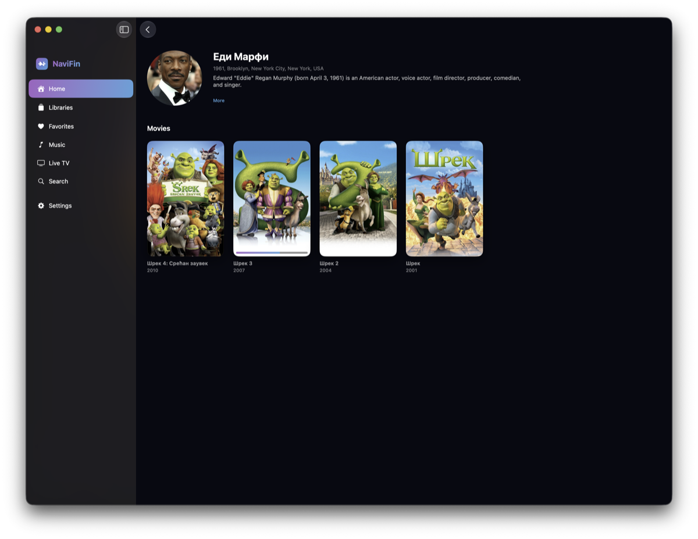Click Еди Марфи's portrait photo
This screenshot has width=698, height=539.
tap(174, 78)
